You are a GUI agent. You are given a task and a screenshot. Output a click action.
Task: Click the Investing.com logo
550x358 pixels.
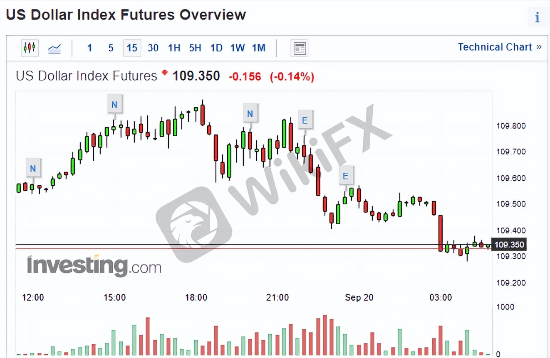(x=94, y=265)
